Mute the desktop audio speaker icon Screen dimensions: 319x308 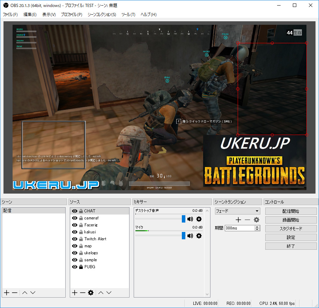click(190, 219)
